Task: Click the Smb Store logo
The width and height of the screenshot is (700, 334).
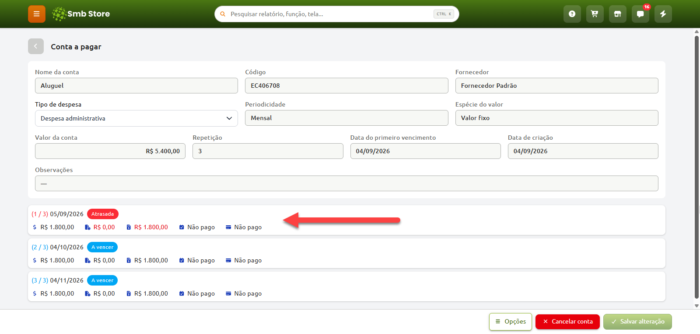Action: click(x=81, y=14)
